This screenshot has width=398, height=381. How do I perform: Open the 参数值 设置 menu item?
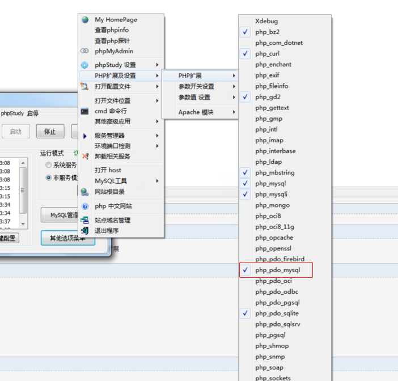(200, 98)
